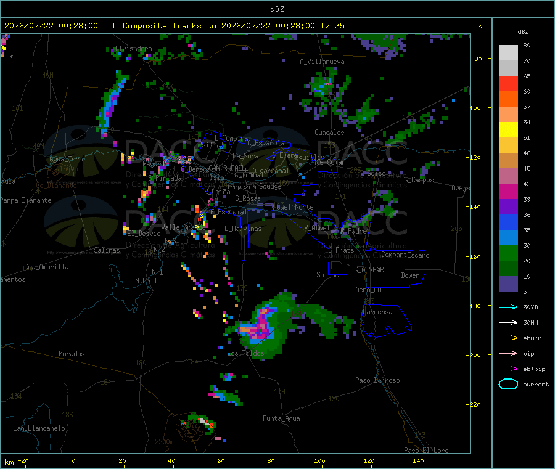555x469 pixels.
Task: Click the 'Salinas' map label
Action: pyautogui.click(x=107, y=250)
